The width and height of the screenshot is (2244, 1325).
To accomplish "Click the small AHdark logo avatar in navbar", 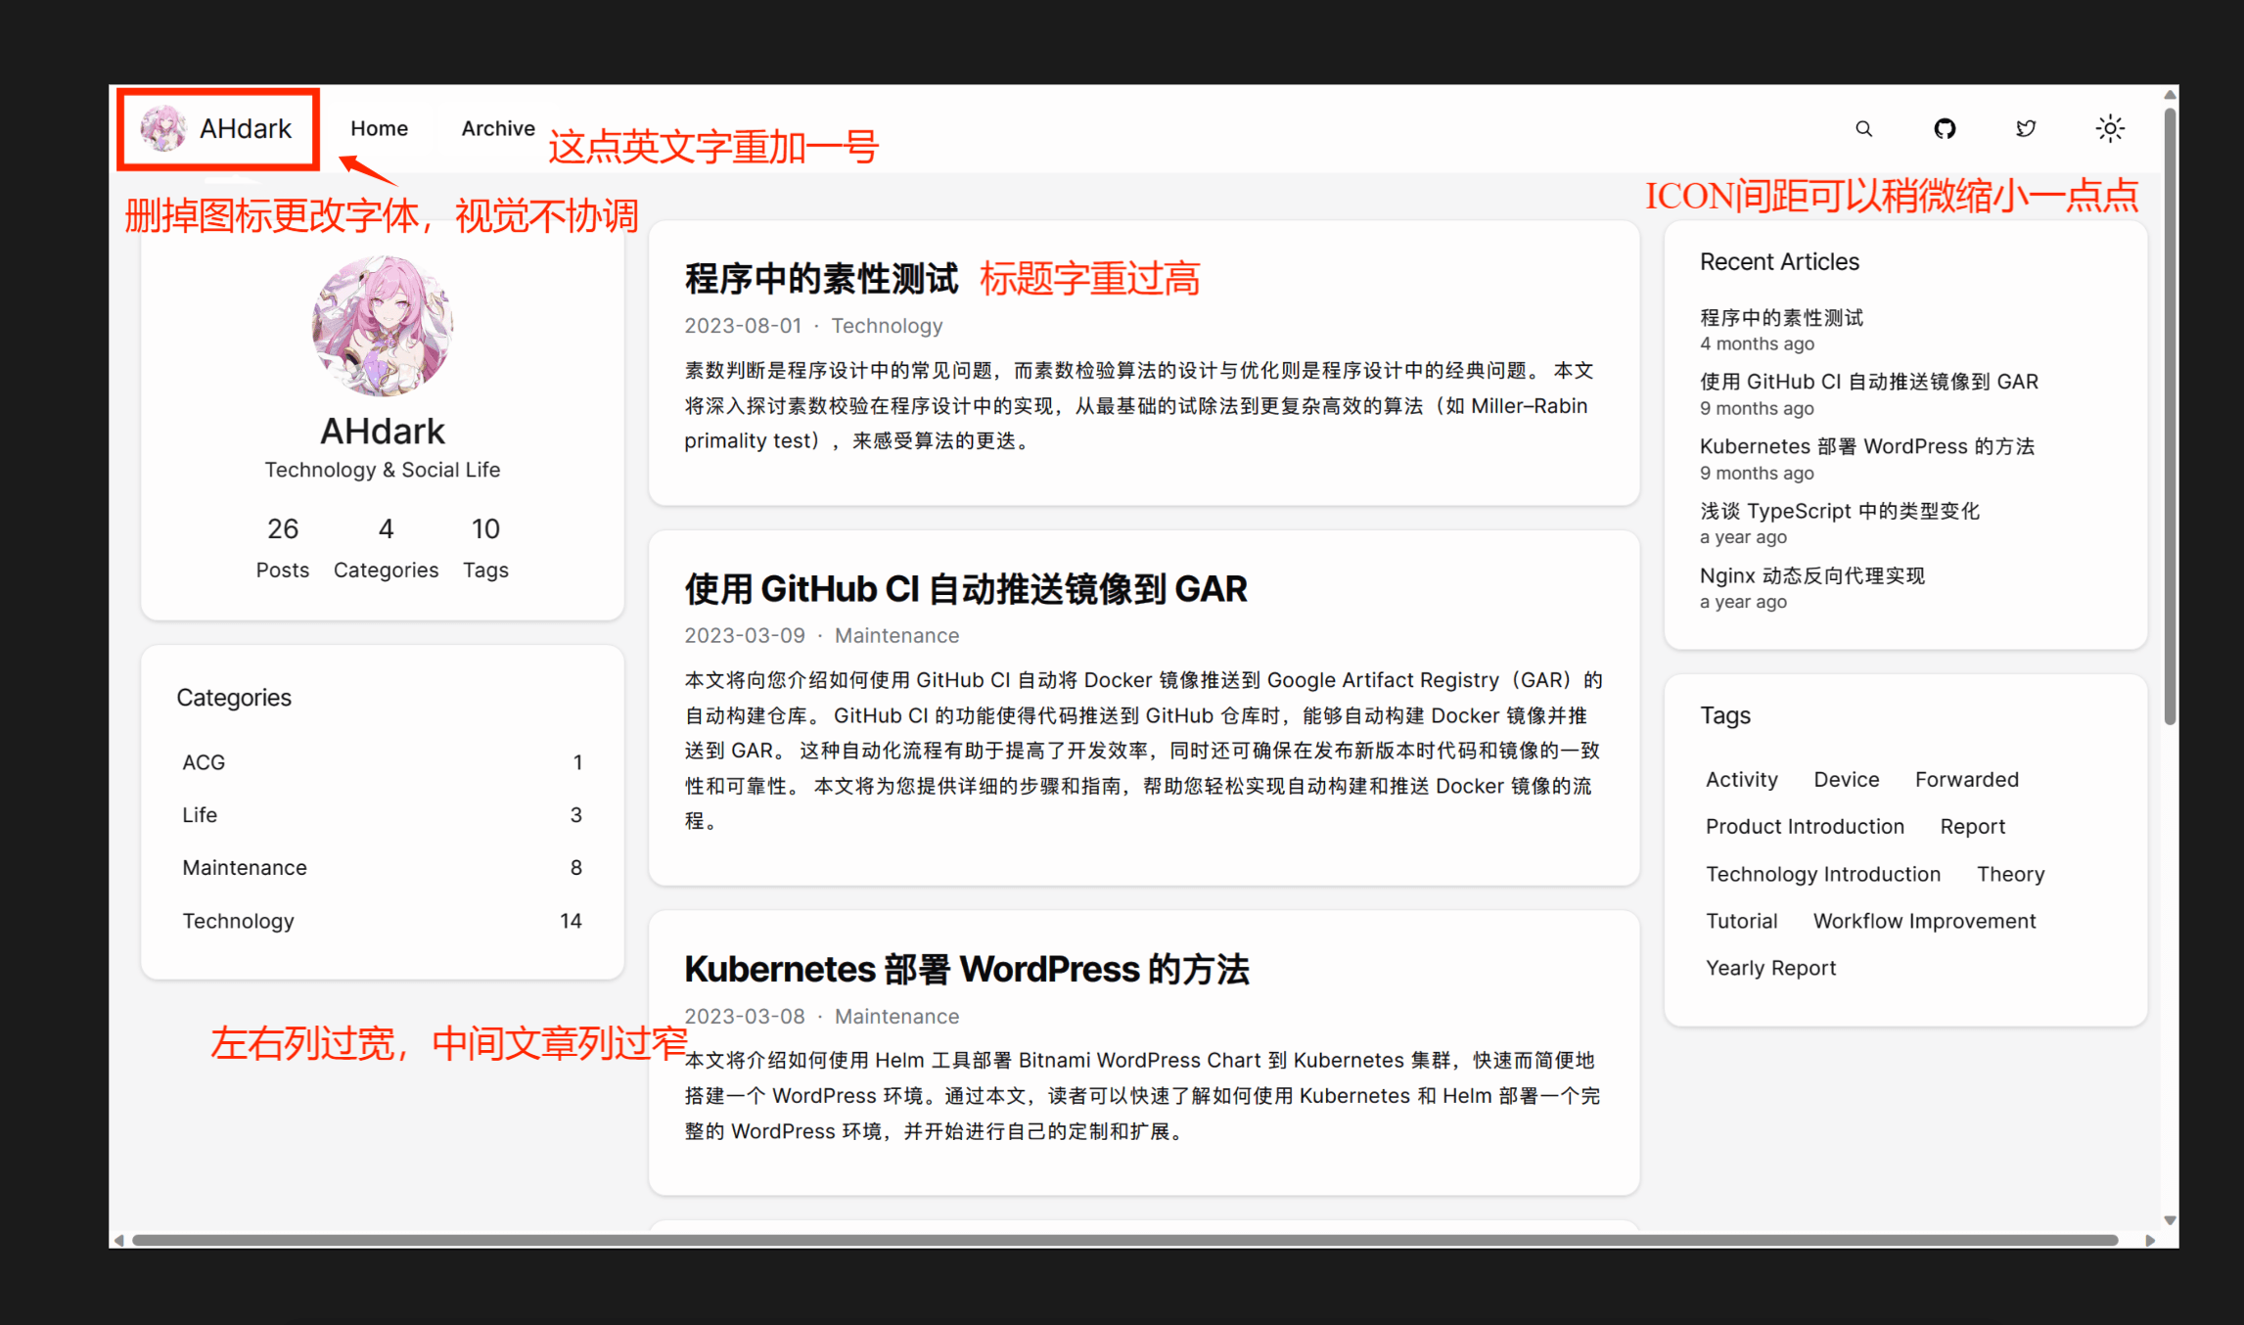I will tap(162, 129).
